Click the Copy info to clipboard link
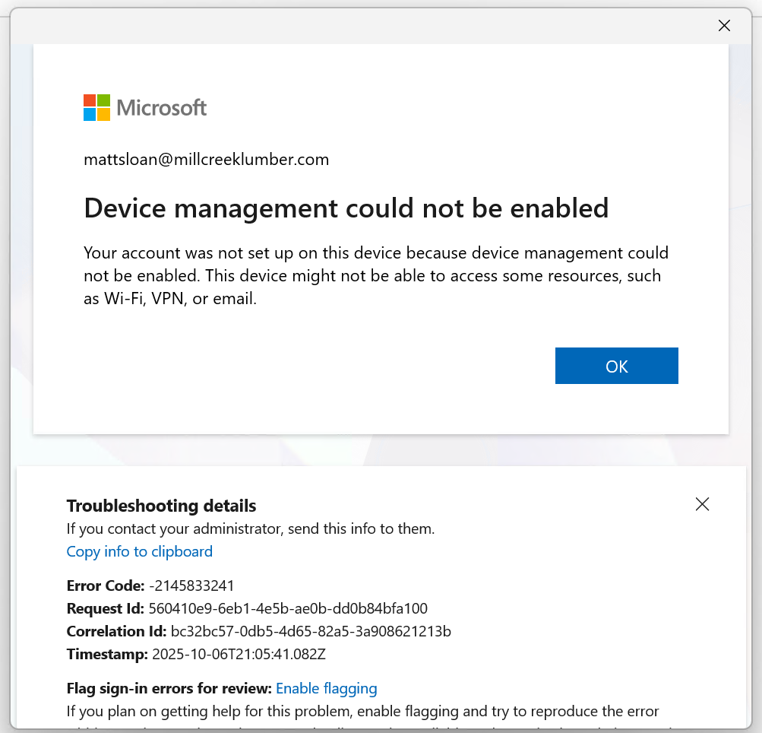762x733 pixels. point(140,551)
